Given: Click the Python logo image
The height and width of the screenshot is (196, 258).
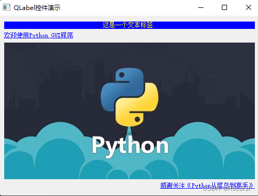Looking at the screenshot, I should click(x=130, y=111).
